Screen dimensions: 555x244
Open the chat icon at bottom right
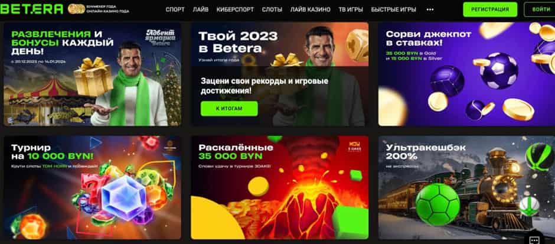pyautogui.click(x=534, y=239)
